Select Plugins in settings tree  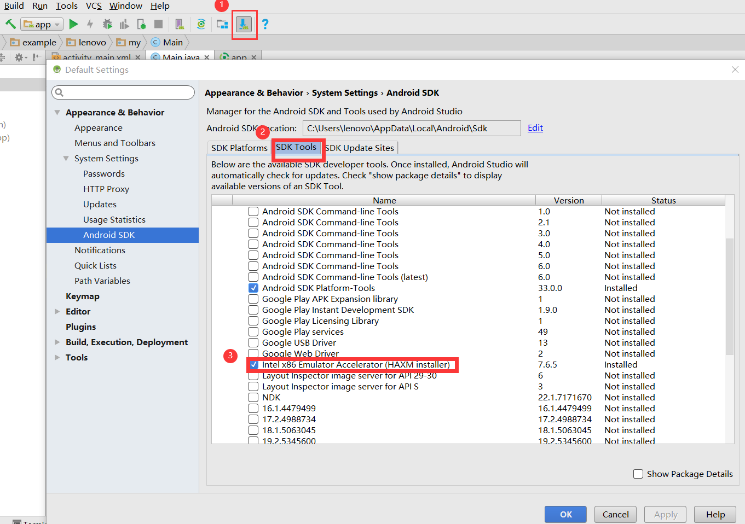tap(80, 327)
